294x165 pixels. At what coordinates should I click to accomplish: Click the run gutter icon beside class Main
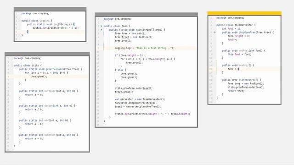(x=102, y=26)
